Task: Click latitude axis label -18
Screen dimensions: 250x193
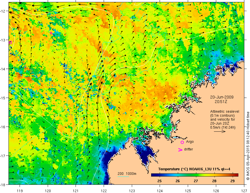Action: coord(3,185)
